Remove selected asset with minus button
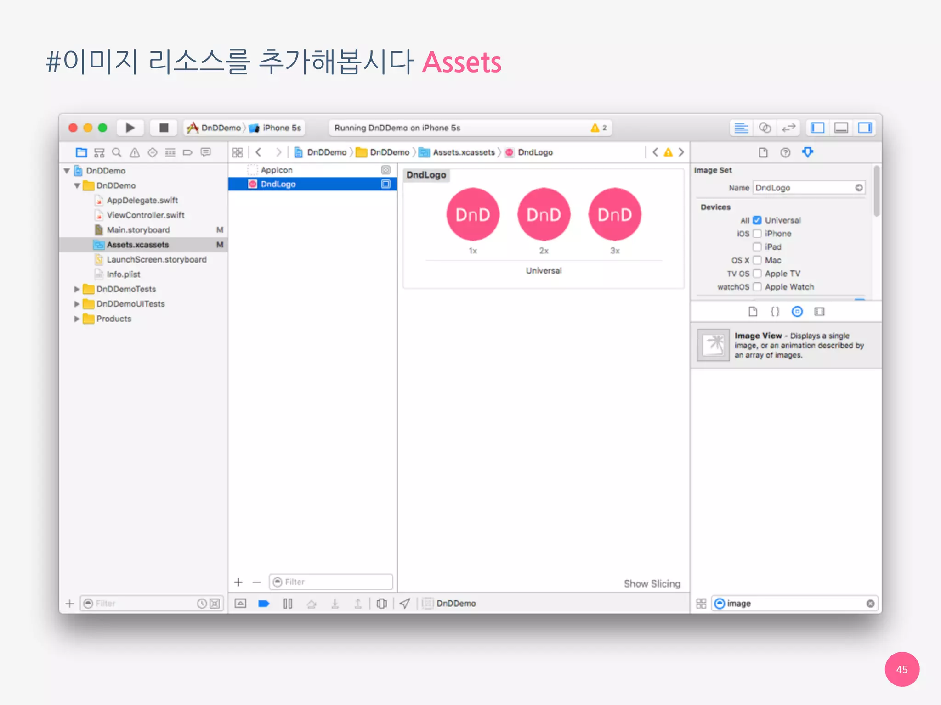The image size is (941, 705). point(257,582)
